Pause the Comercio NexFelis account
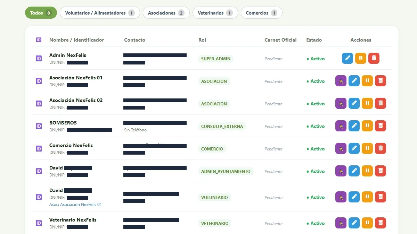Screen dimensions: 417x234 pos(367,148)
